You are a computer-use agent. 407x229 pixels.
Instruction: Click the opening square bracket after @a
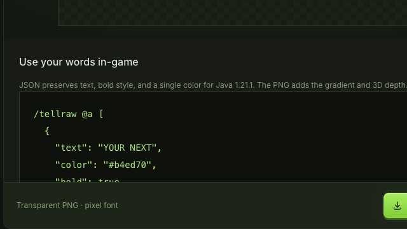[101, 114]
